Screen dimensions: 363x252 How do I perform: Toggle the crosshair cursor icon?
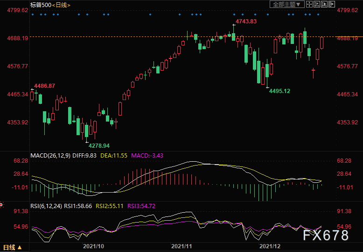[x=309, y=4]
